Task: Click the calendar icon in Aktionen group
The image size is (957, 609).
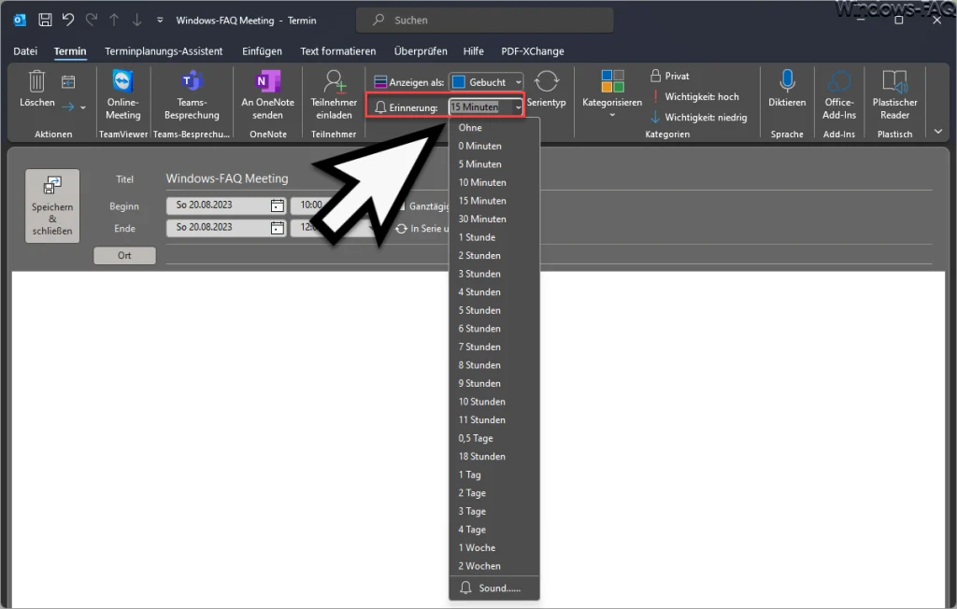Action: pyautogui.click(x=68, y=82)
